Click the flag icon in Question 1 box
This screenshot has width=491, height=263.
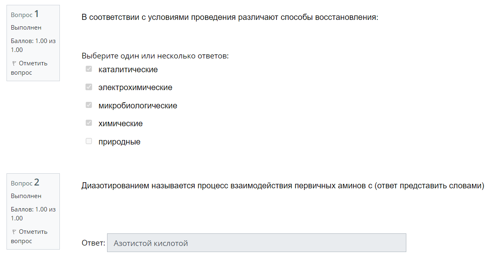coord(14,63)
